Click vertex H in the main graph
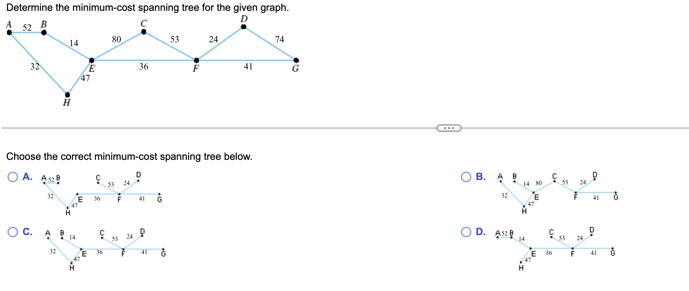This screenshot has width=689, height=291. 68,94
